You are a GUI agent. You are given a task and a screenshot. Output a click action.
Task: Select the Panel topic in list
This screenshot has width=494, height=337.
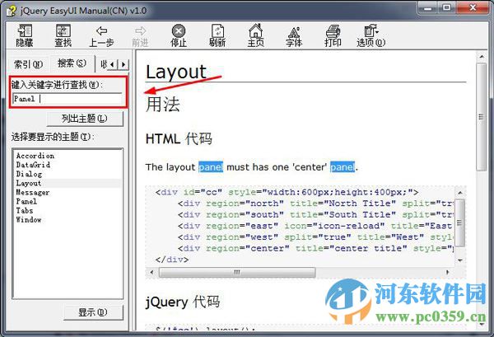point(26,201)
